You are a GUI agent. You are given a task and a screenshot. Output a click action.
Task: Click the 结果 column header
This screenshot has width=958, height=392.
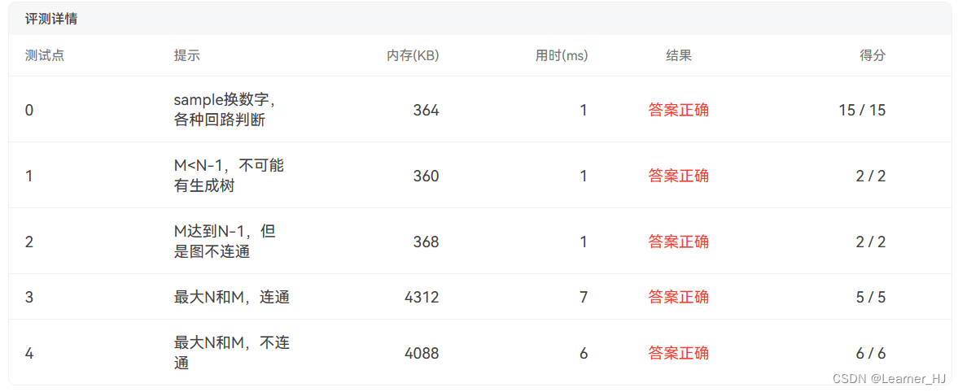(679, 55)
